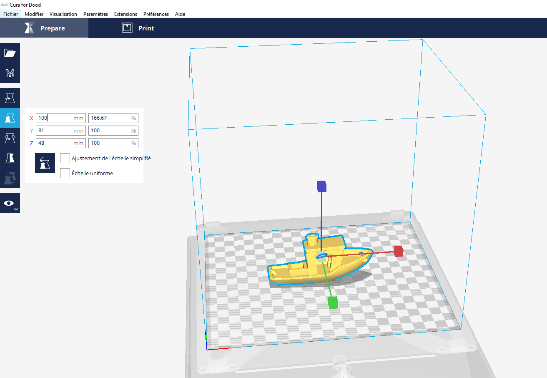
Task: Switch to the Print tab
Action: pos(138,28)
